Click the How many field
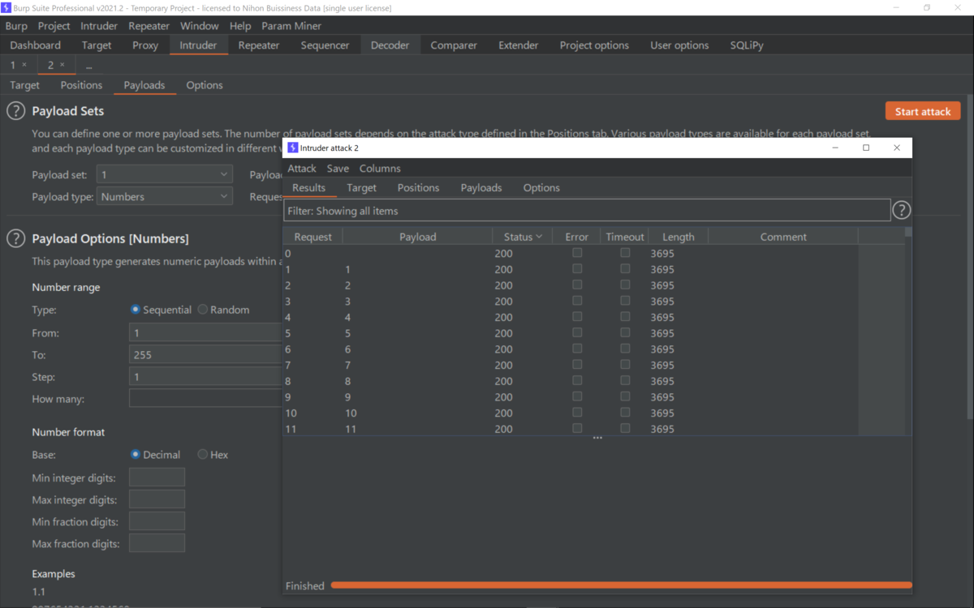974x608 pixels. tap(205, 399)
